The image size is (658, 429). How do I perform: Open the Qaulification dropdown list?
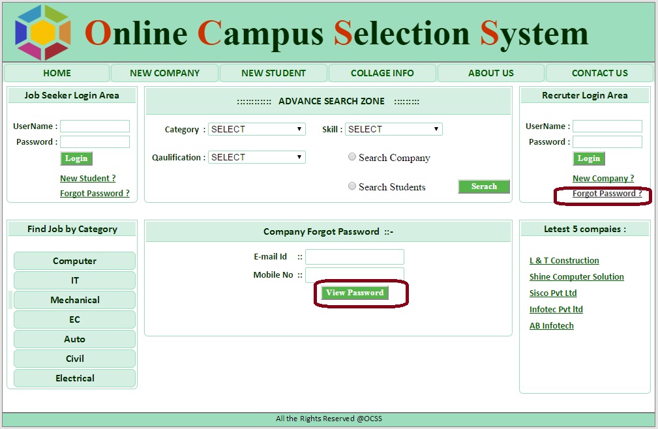[x=256, y=157]
